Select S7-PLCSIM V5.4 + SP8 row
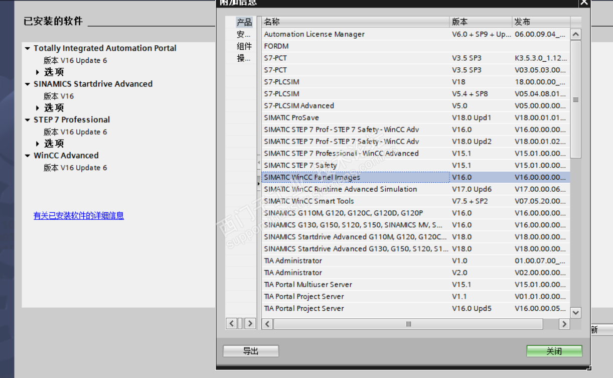The width and height of the screenshot is (613, 378). 415,94
